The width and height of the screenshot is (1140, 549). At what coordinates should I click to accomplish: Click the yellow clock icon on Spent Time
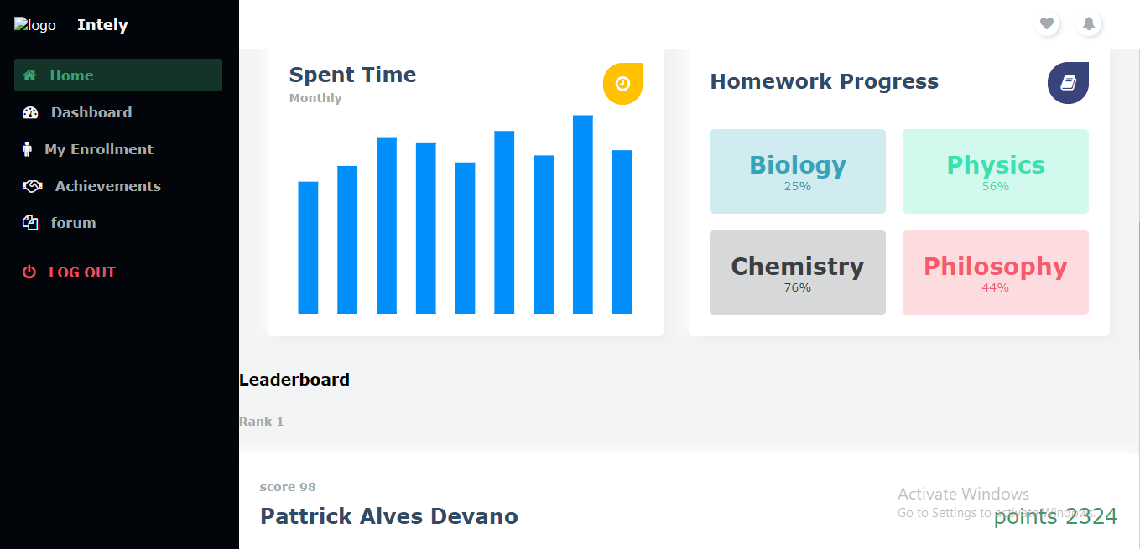[622, 85]
